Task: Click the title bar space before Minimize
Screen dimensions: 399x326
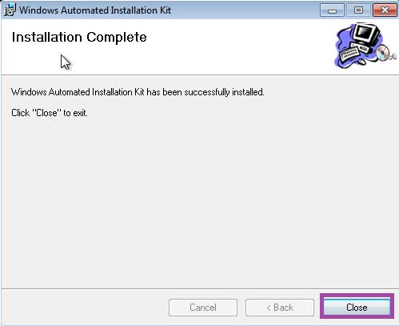Action: point(245,10)
